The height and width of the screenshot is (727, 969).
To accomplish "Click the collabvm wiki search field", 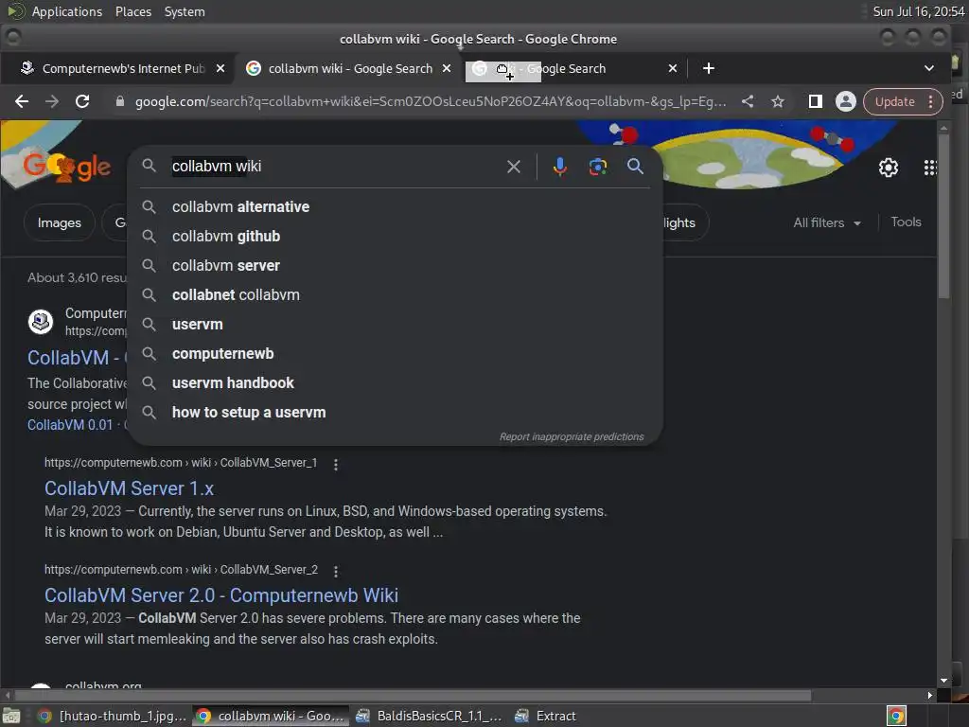I will pyautogui.click(x=334, y=167).
